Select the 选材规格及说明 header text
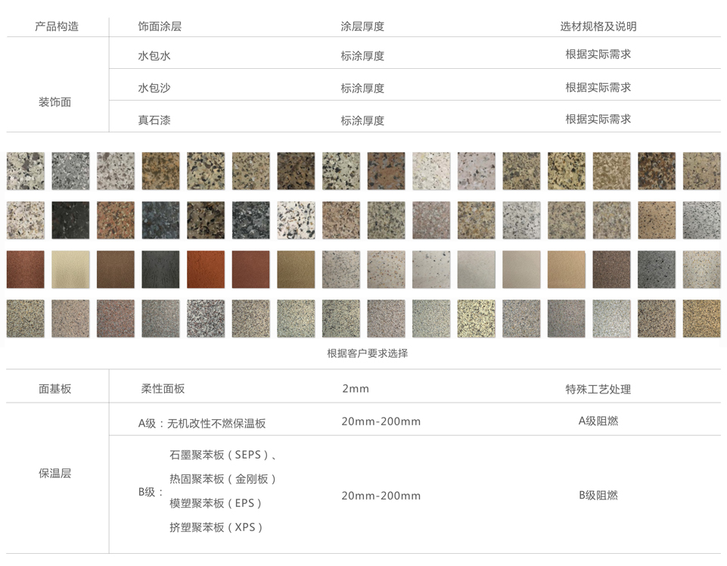Screen dimensions: 727x566 click(598, 26)
